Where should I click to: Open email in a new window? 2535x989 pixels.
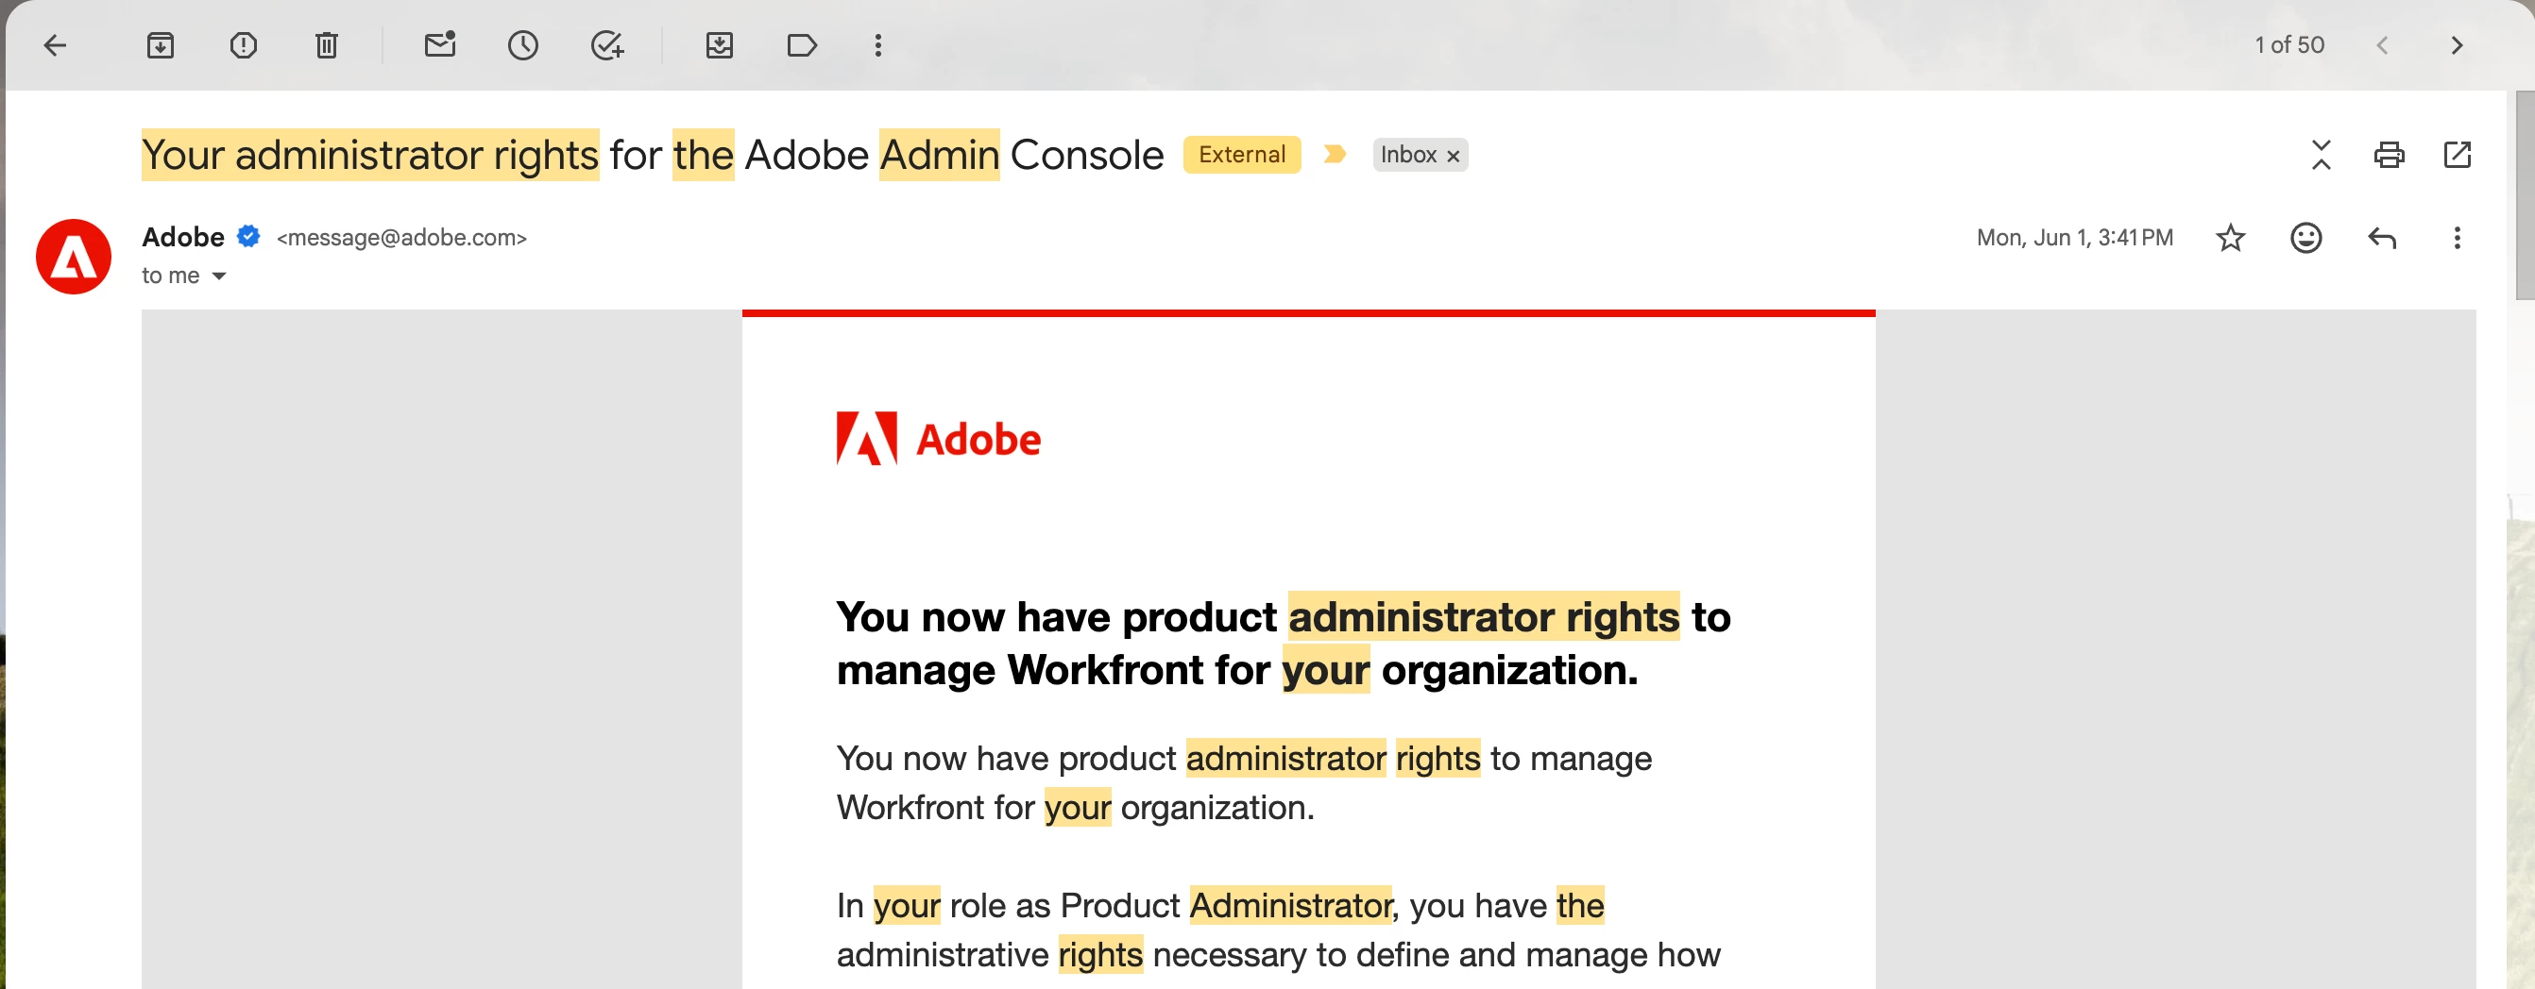2457,155
